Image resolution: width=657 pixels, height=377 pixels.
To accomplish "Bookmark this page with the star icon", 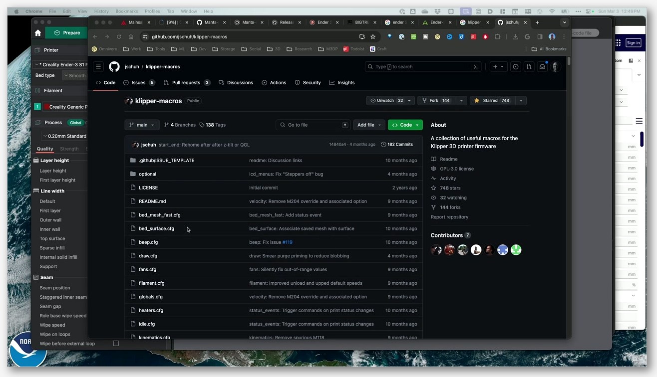I will pos(373,36).
